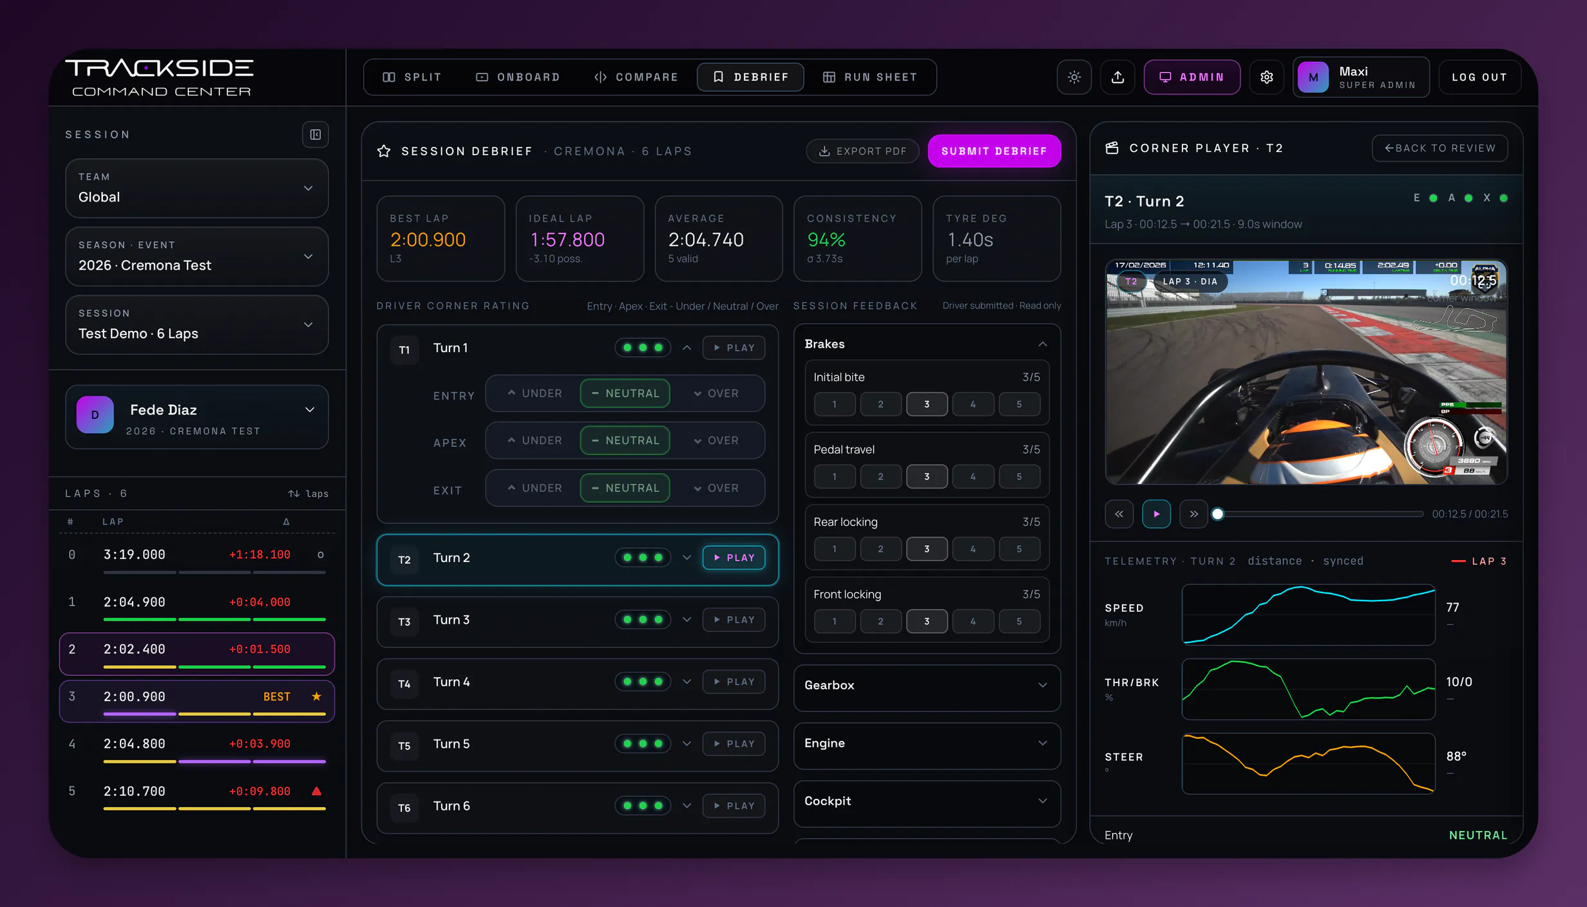Rate Rear locking as 5
1587x907 pixels.
tap(1019, 549)
